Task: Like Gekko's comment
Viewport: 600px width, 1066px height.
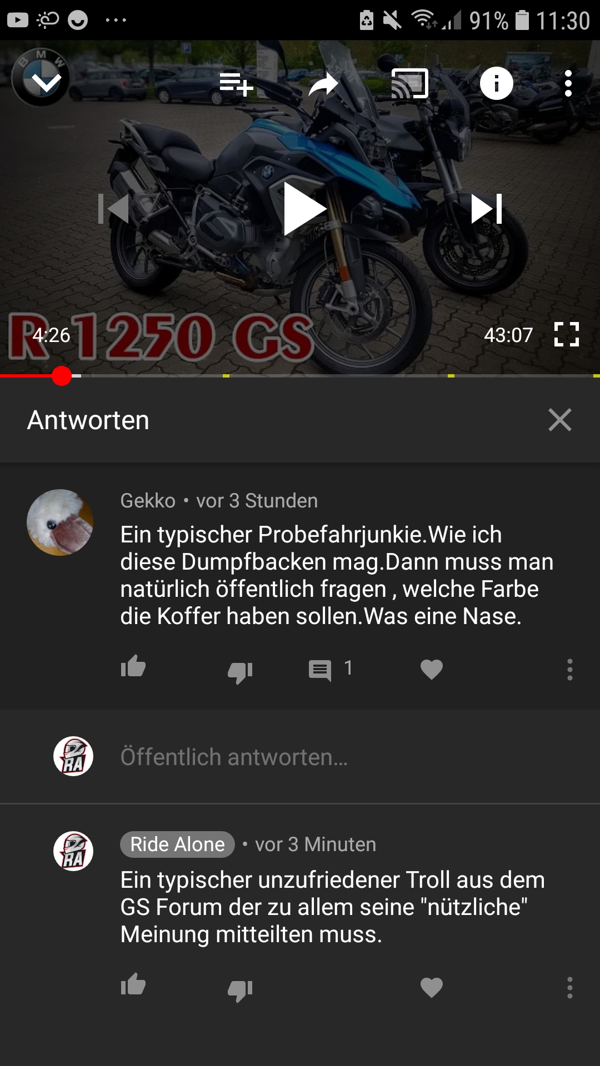Action: click(133, 667)
